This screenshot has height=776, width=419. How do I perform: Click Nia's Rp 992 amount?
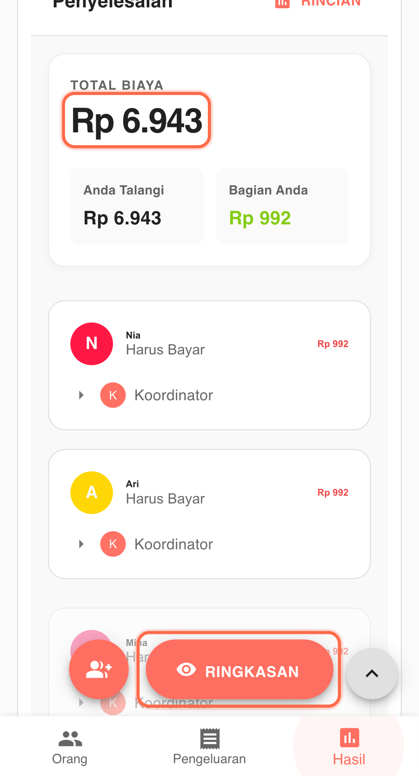click(x=333, y=344)
